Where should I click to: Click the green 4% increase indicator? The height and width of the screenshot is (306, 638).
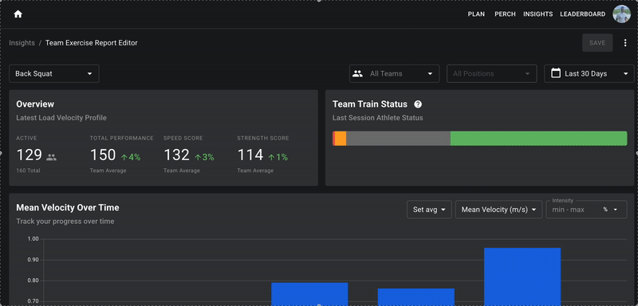tap(131, 157)
